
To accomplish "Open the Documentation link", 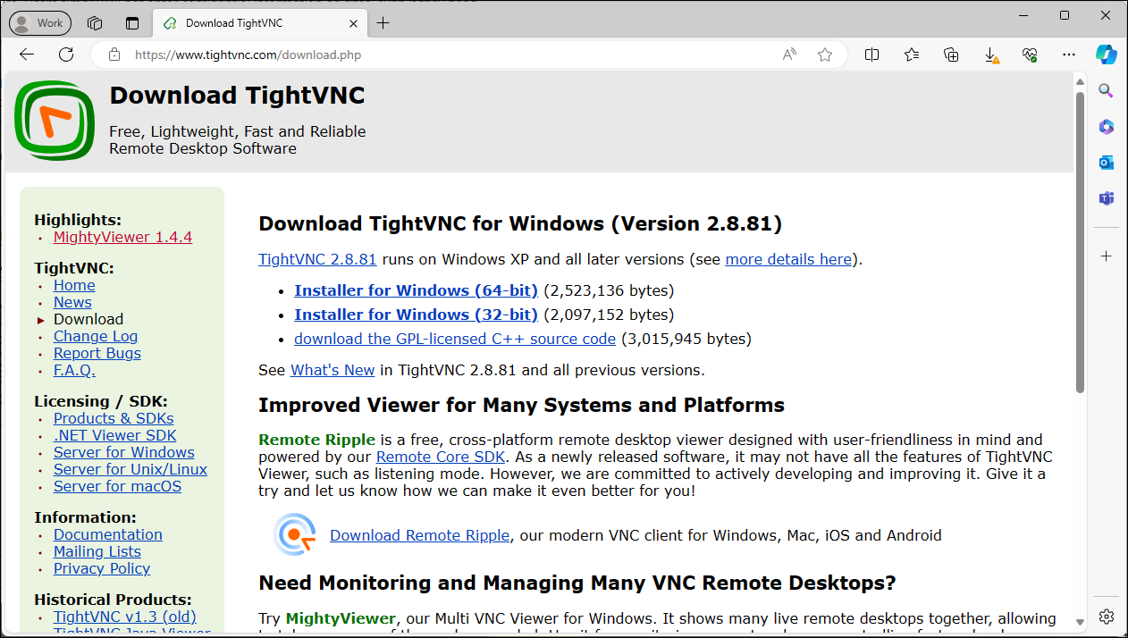I will pos(108,534).
